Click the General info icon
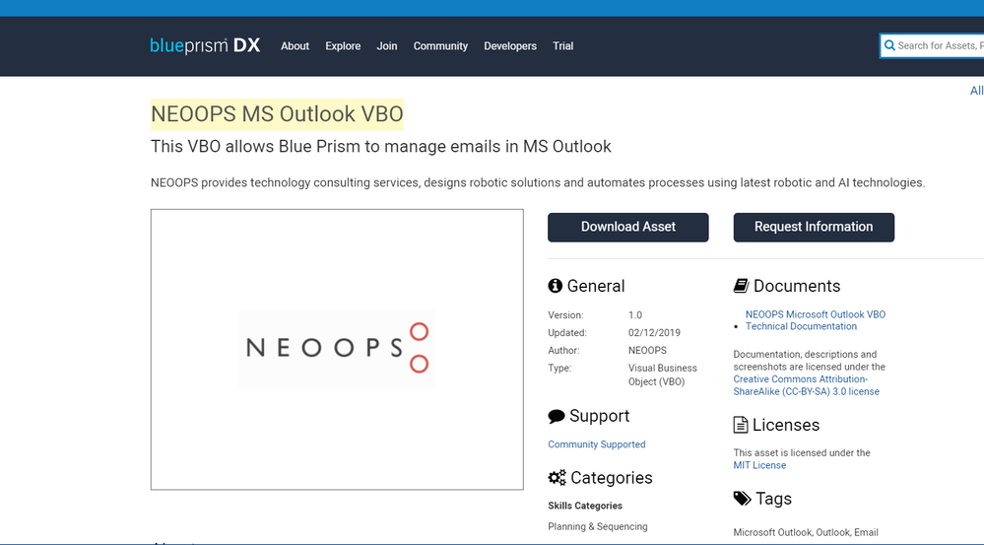Image resolution: width=984 pixels, height=545 pixels. 555,286
